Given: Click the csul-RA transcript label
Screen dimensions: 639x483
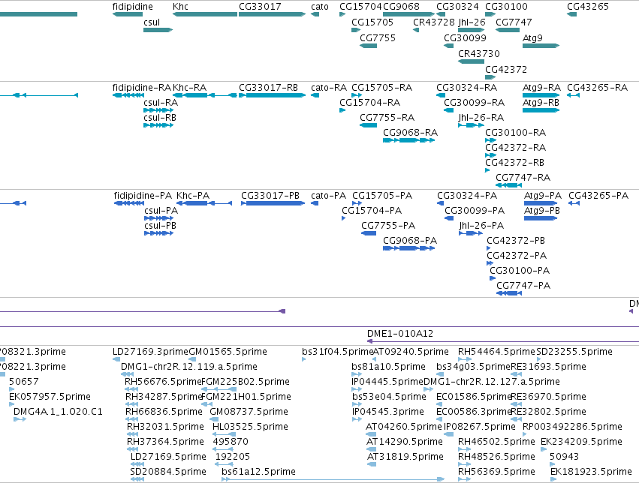Looking at the screenshot, I should [161, 103].
